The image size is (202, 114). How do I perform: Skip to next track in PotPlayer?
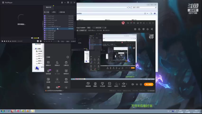point(8,41)
